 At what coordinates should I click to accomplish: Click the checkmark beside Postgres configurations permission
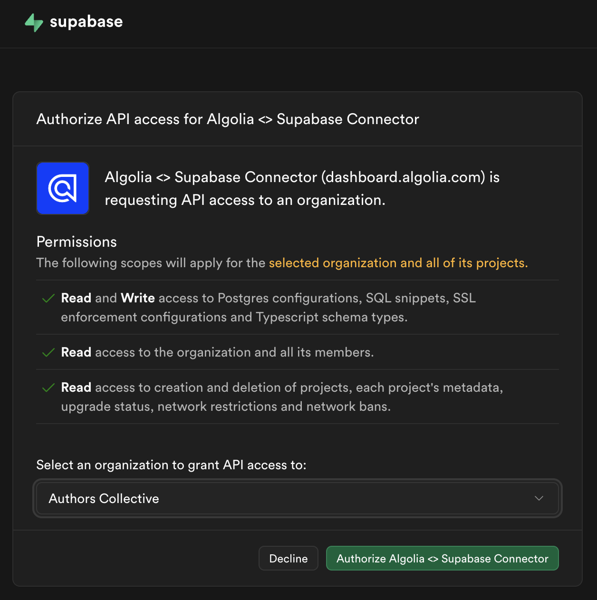point(48,299)
